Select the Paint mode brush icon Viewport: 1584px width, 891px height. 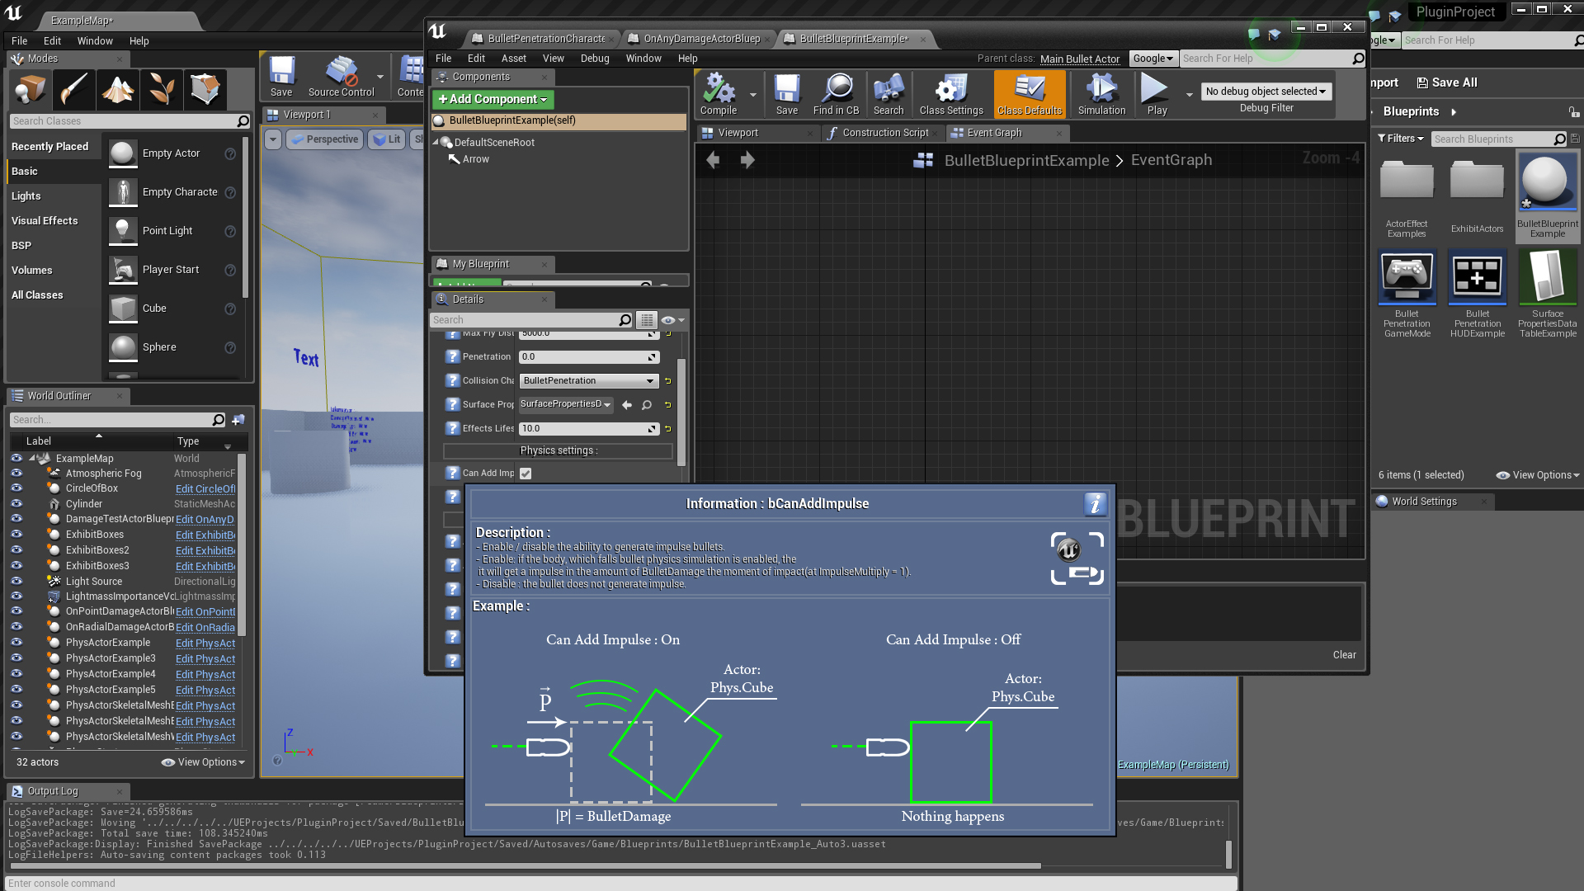click(x=73, y=89)
